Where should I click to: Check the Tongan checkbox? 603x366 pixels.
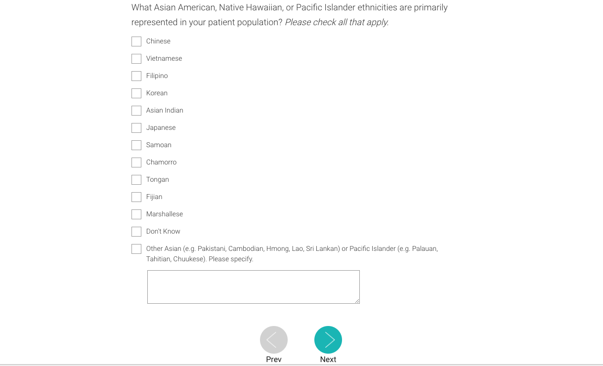(x=136, y=180)
